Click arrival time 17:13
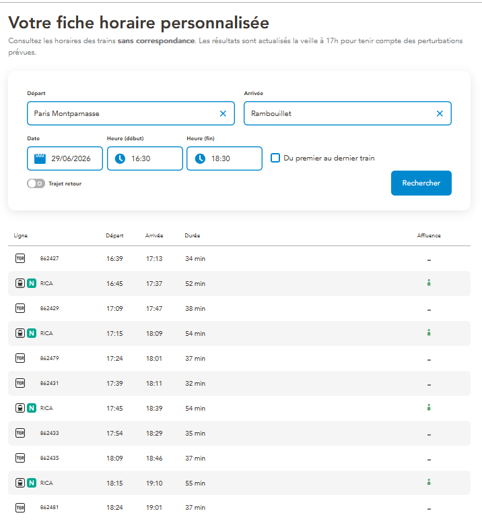The image size is (482, 528). [x=154, y=259]
